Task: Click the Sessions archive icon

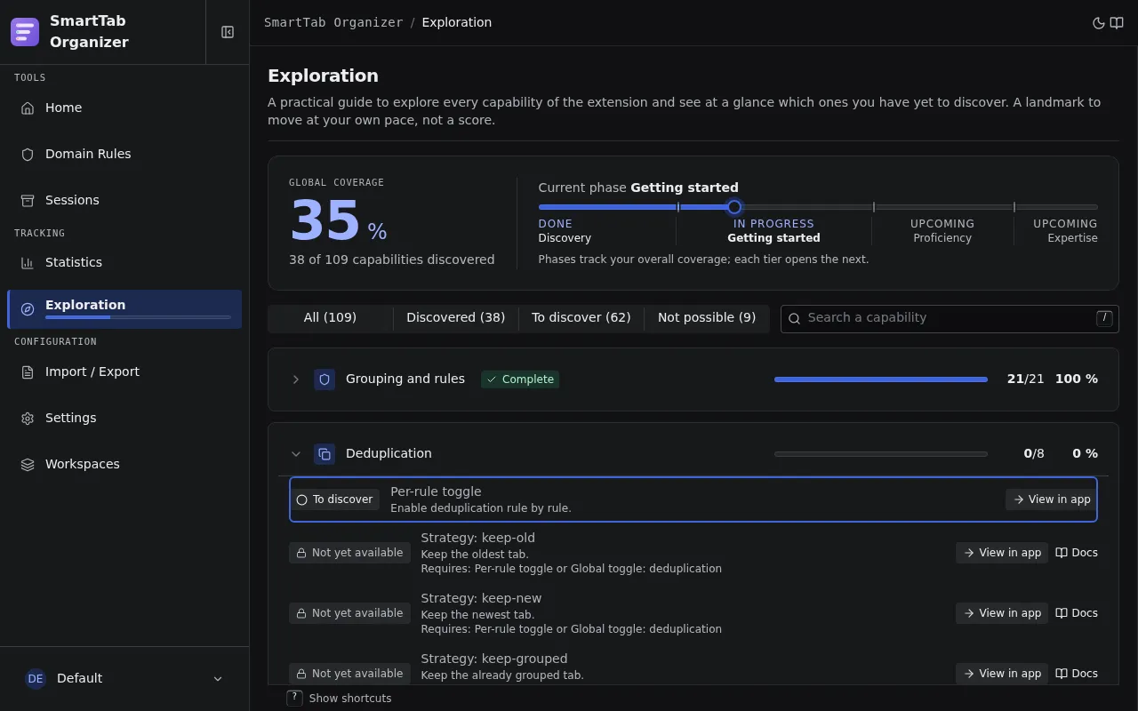Action: pyautogui.click(x=28, y=201)
